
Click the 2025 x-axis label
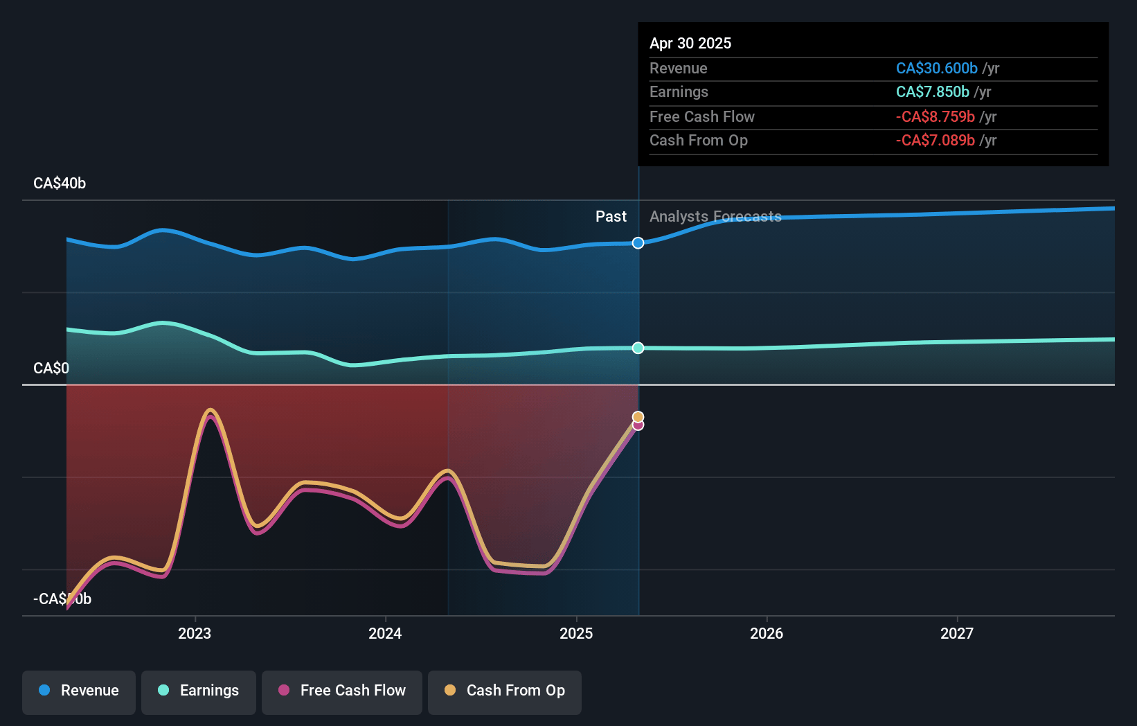point(576,633)
